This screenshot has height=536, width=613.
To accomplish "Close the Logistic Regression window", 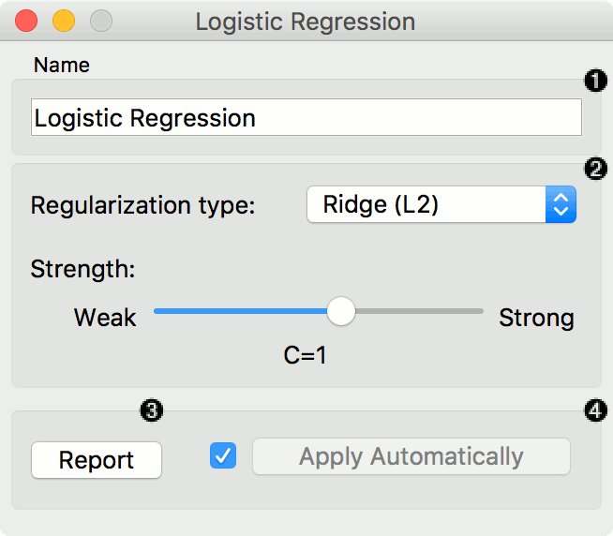I will click(27, 22).
